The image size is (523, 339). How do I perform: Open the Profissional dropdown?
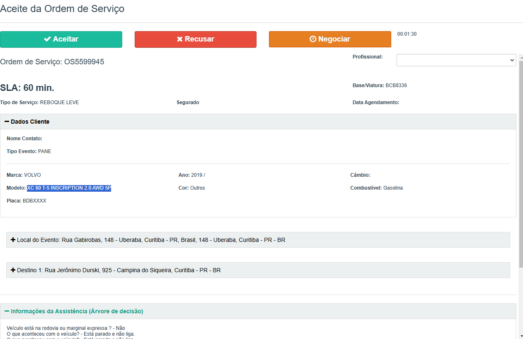[x=456, y=60]
